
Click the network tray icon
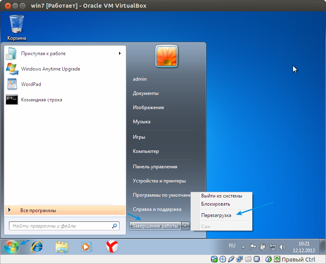pyautogui.click(x=273, y=247)
